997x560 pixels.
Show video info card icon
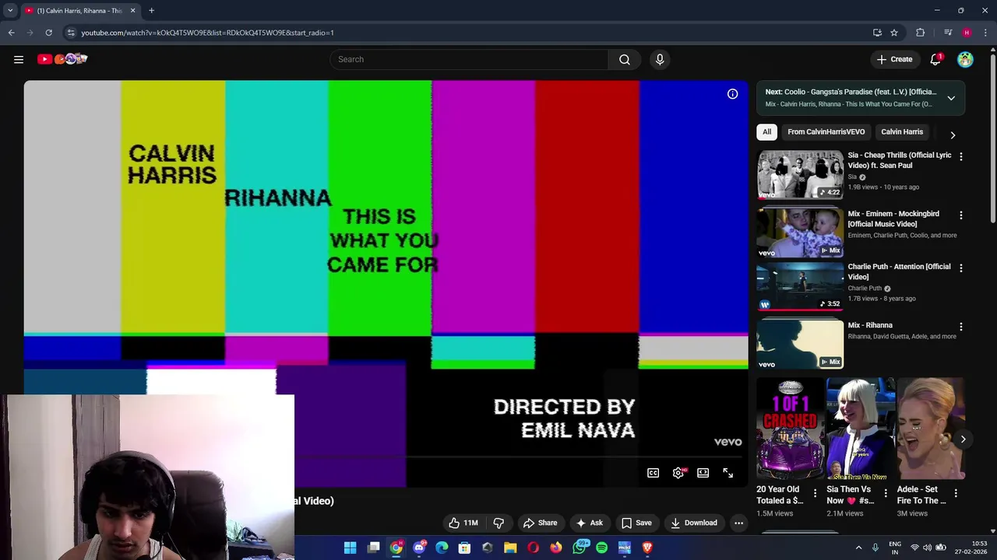point(732,93)
